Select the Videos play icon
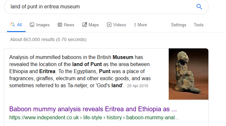Screen dimensions: 226x126 109,25
